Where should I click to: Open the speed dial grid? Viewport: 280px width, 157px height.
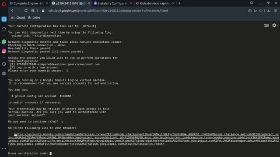tap(33, 10)
